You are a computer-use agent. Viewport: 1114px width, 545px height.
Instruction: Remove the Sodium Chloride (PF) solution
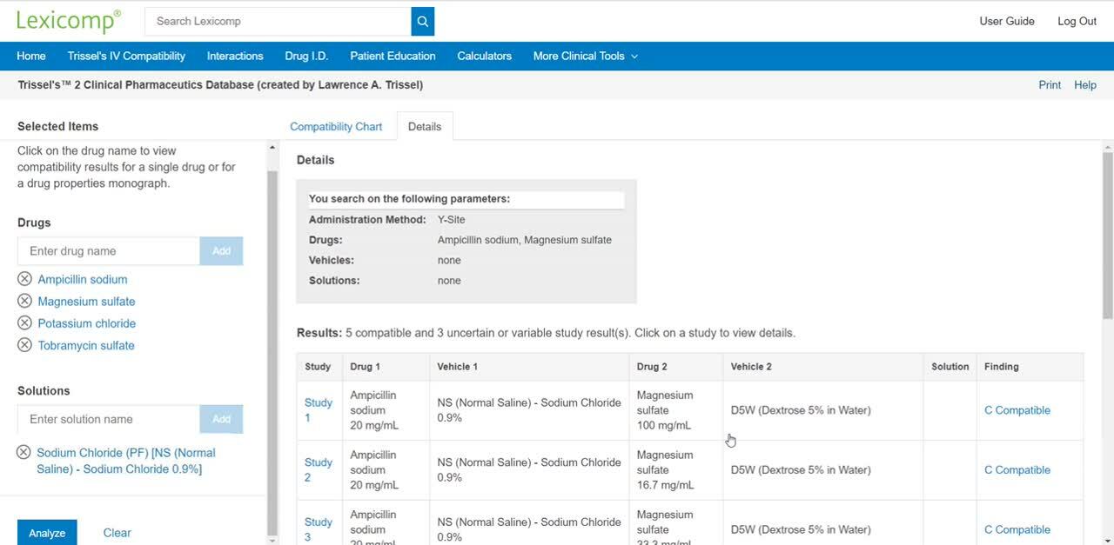(x=23, y=453)
